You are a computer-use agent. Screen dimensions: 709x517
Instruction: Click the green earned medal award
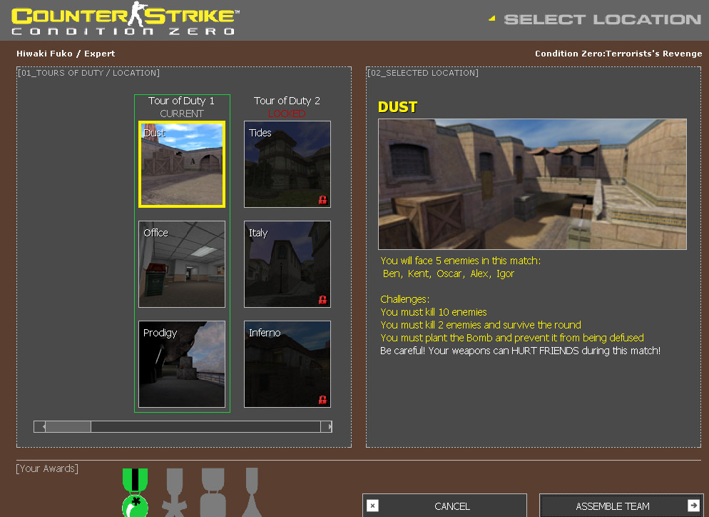(x=134, y=491)
